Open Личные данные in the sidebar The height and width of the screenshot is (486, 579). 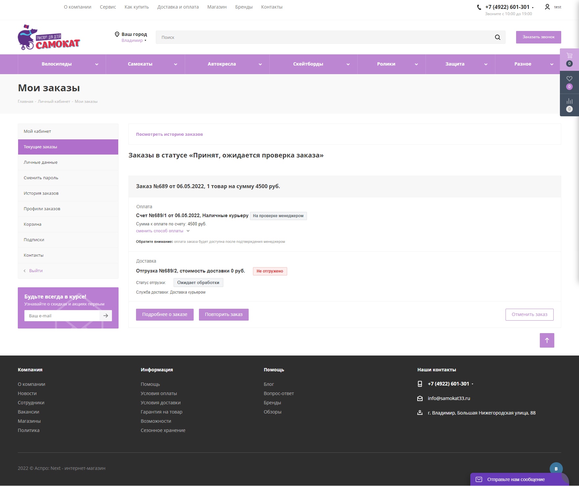click(x=41, y=162)
